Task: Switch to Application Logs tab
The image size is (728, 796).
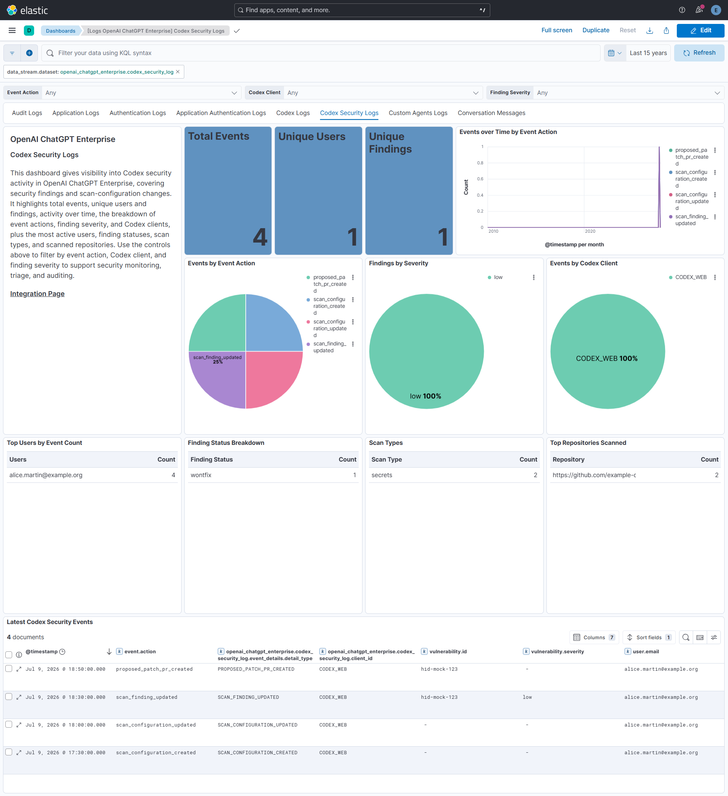Action: (76, 113)
